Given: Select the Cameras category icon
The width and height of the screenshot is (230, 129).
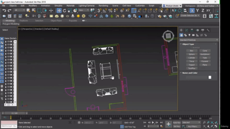Looking at the screenshot, I should pos(193,35).
